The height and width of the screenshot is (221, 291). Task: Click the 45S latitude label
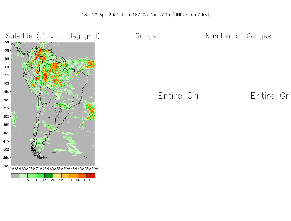tap(6, 141)
